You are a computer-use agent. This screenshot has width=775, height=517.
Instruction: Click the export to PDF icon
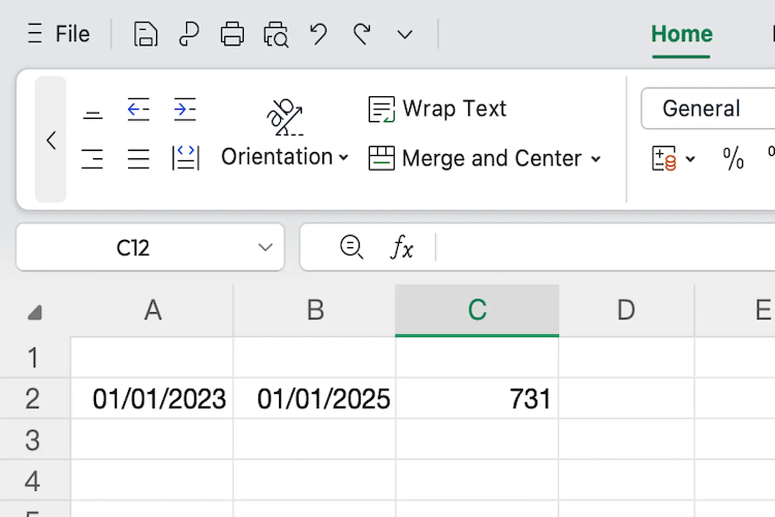[x=189, y=34]
